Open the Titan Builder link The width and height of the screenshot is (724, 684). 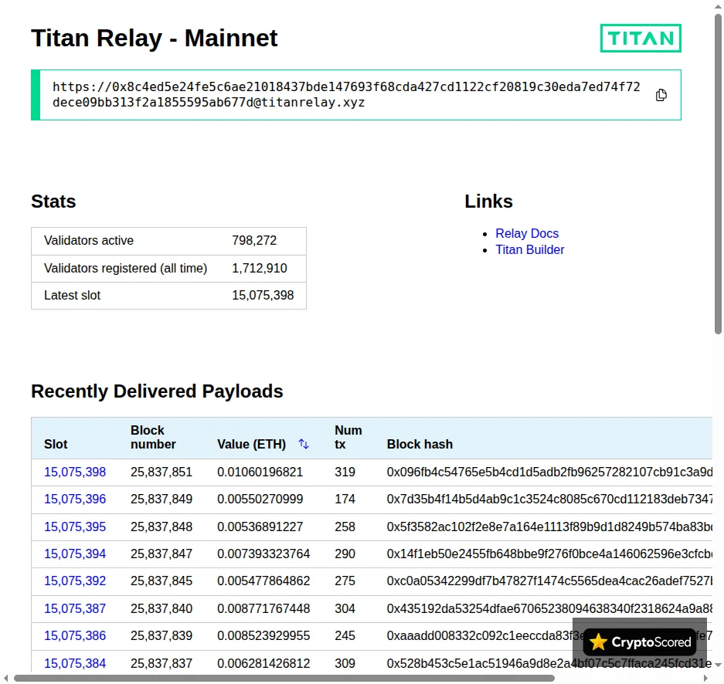(529, 249)
